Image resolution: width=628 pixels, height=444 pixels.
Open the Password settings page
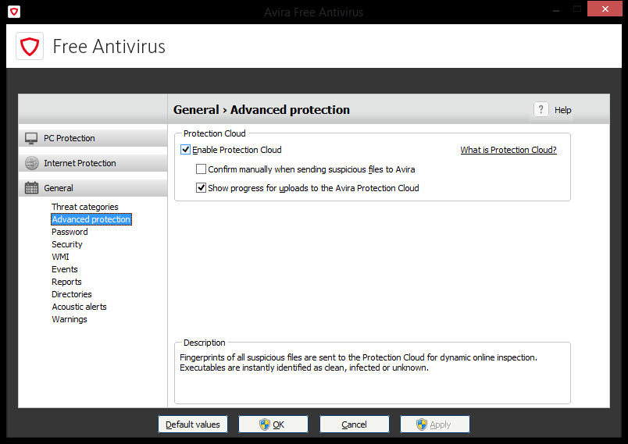70,232
